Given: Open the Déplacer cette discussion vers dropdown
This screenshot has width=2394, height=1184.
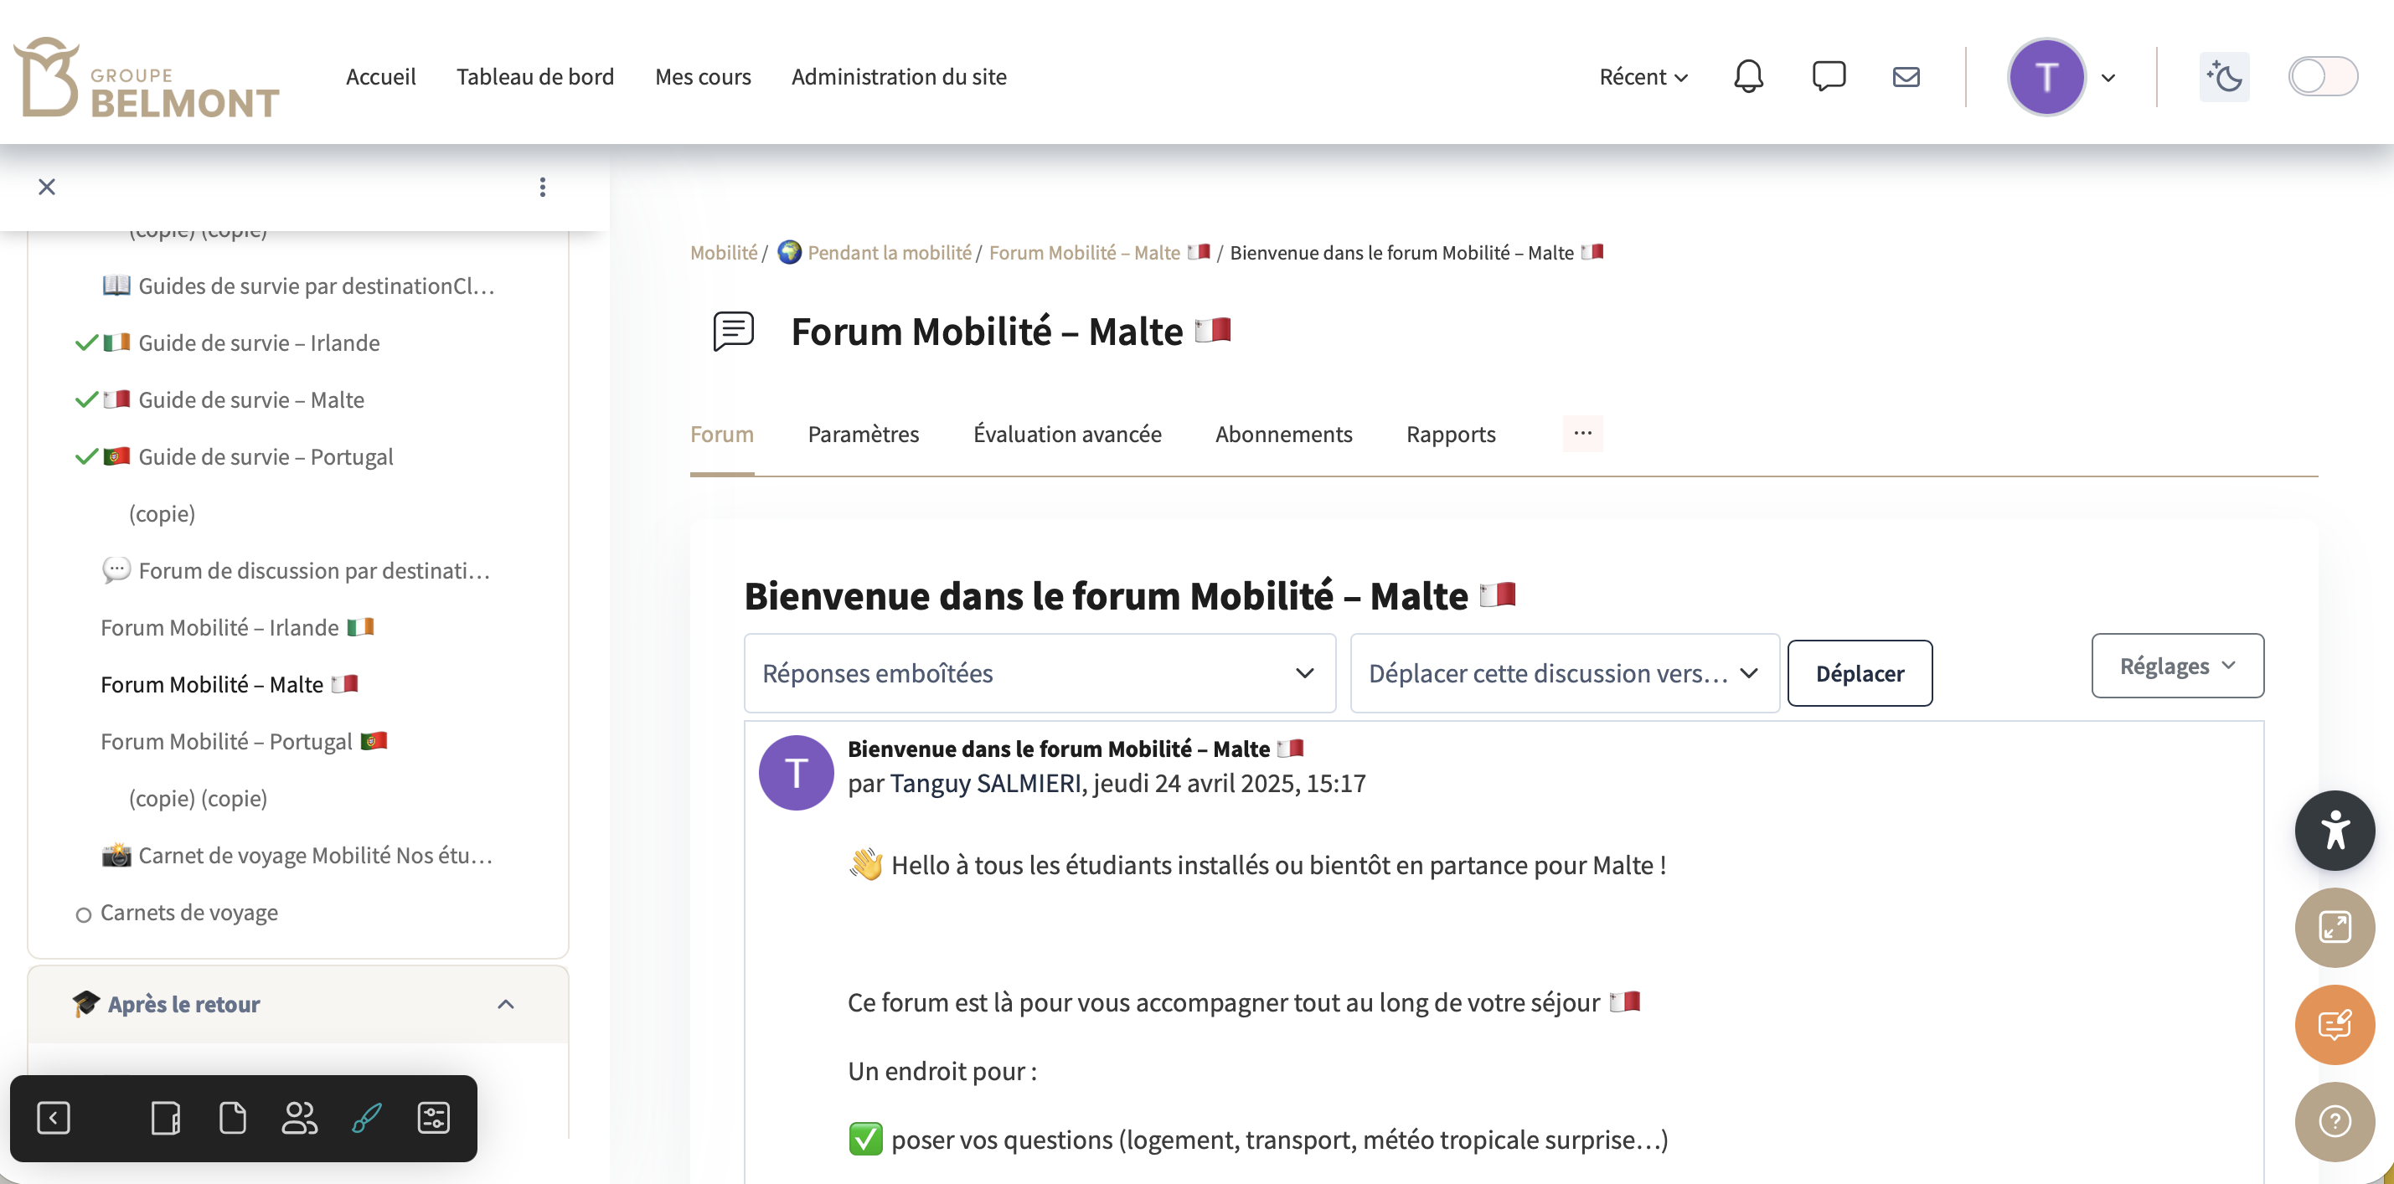Looking at the screenshot, I should click(x=1564, y=673).
